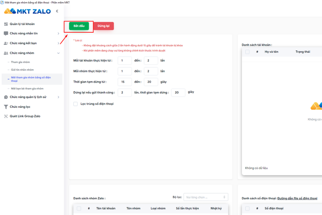Select Mời bạn bè tham gia nhóm item
Image resolution: width=322 pixels, height=215 pixels.
point(27,89)
